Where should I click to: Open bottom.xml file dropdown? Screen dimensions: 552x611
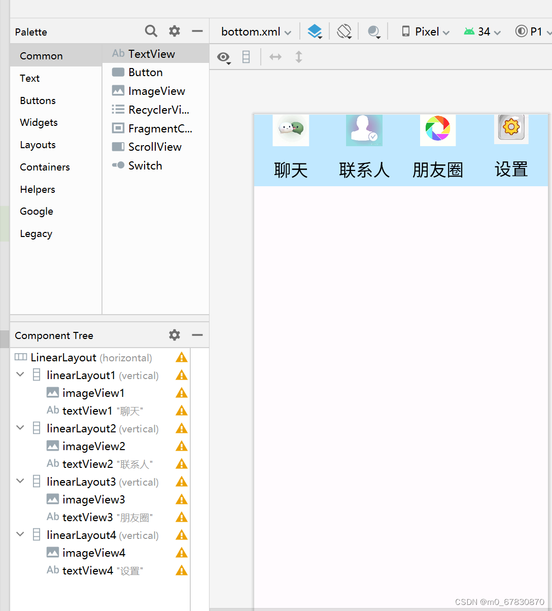click(256, 32)
